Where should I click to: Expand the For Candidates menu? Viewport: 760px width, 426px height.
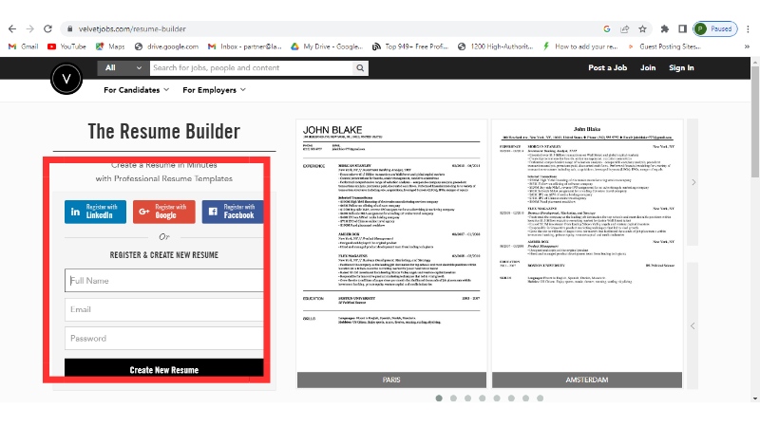[x=136, y=90]
